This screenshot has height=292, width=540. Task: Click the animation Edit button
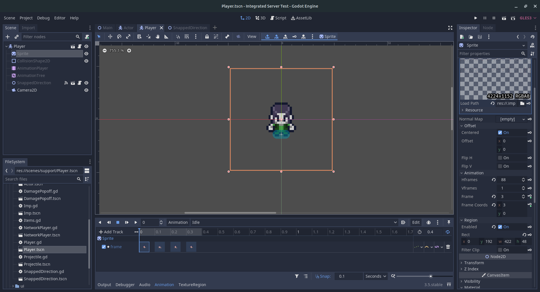click(416, 222)
